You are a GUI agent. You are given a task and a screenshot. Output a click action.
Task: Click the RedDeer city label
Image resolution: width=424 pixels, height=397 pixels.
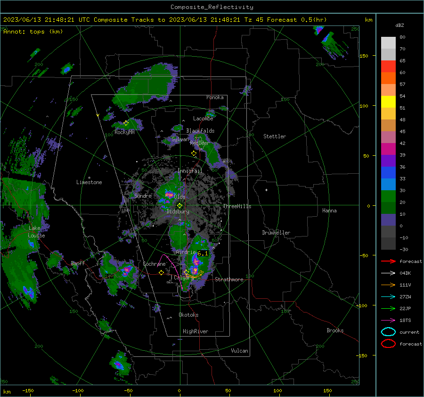tap(200, 143)
